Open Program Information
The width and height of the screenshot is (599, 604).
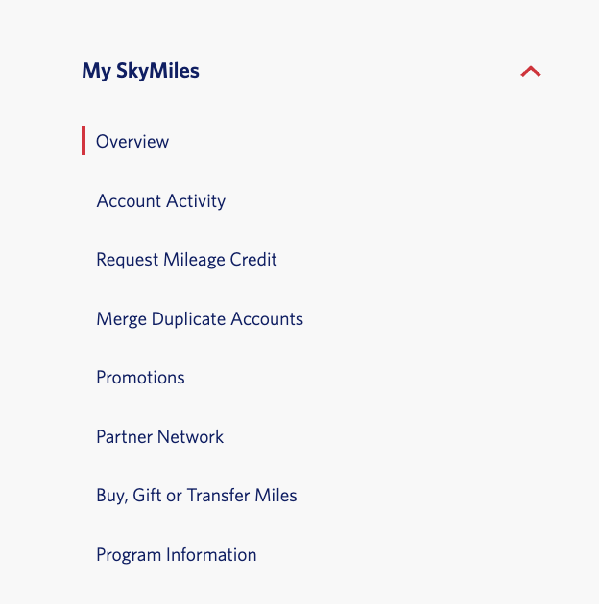(177, 555)
